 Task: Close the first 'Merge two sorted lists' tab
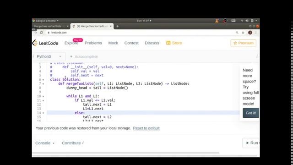coord(68,26)
